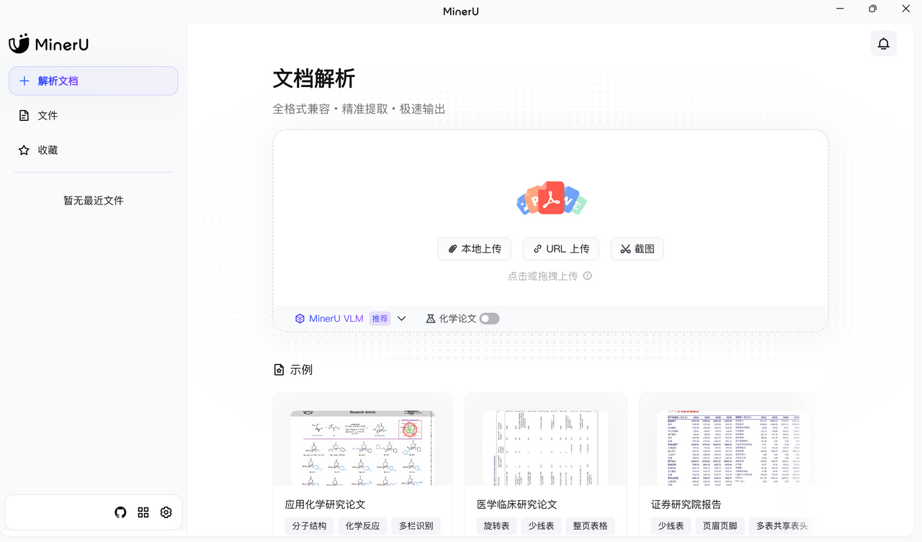Click the 截图 screenshot button
Viewport: 922px width, 542px height.
click(x=637, y=248)
